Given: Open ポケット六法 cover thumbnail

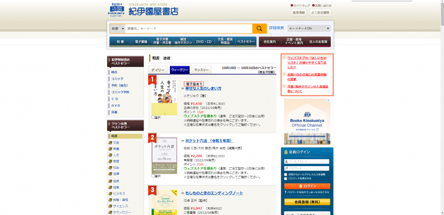Looking at the screenshot, I should coord(164,156).
